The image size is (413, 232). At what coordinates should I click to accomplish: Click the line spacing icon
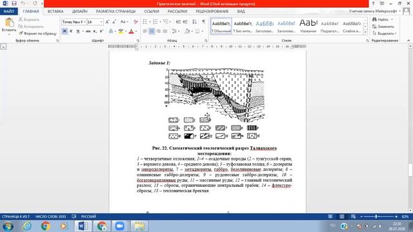click(175, 32)
